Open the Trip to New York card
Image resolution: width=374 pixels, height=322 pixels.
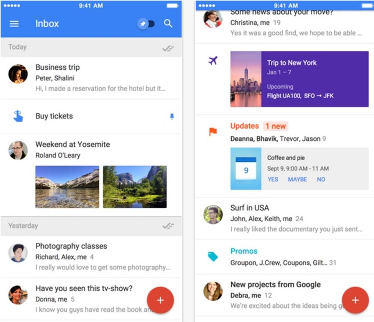(299, 79)
